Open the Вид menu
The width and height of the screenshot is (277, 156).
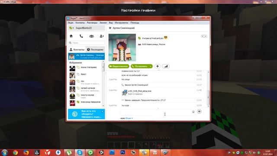click(111, 23)
